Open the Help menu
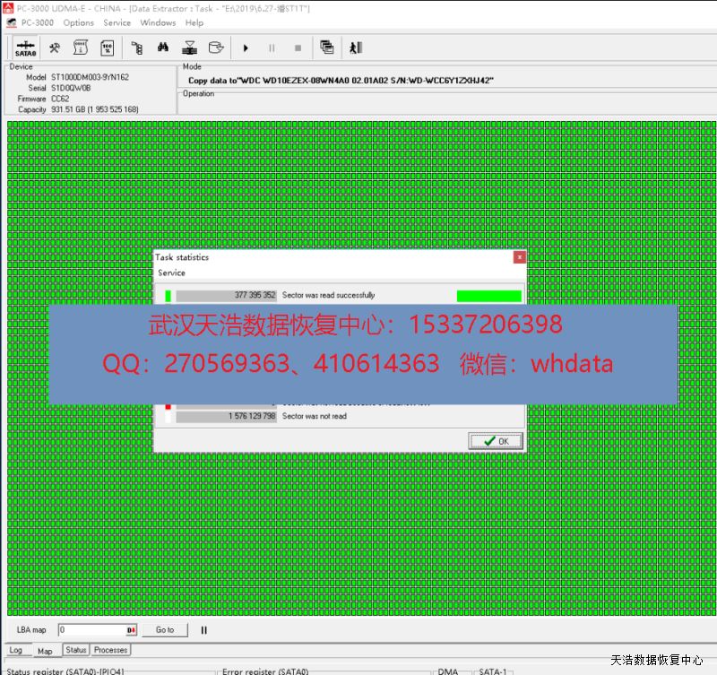 (194, 22)
